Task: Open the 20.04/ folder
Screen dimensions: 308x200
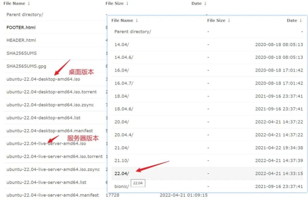Action: (x=122, y=122)
